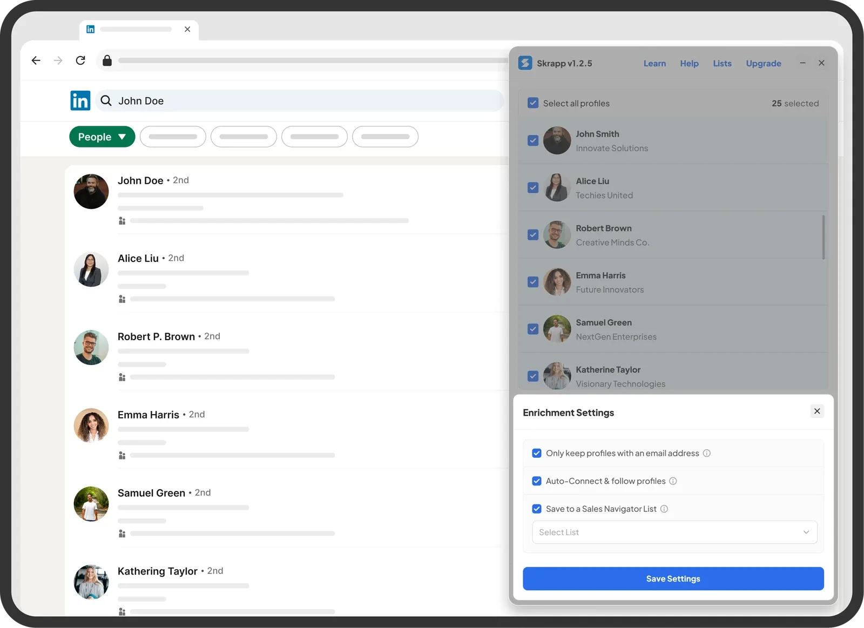Toggle Select all profiles checkbox
This screenshot has width=864, height=628.
[533, 103]
